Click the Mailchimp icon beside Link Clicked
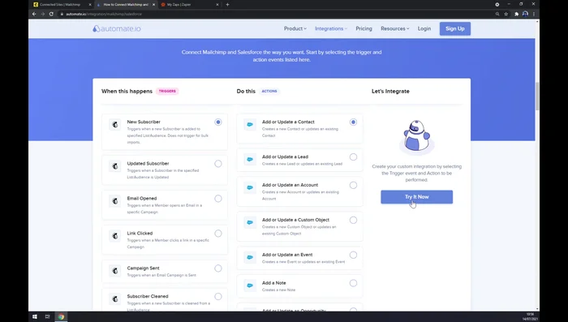Screen dimensions: 568x322 click(x=115, y=236)
